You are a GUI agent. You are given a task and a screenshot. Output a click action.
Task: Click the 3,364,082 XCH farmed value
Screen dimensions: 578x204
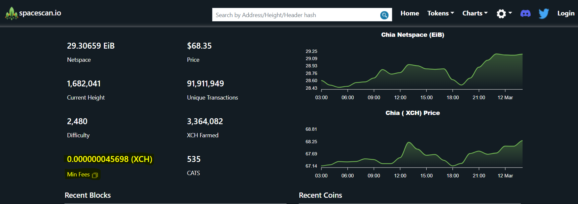coord(205,121)
